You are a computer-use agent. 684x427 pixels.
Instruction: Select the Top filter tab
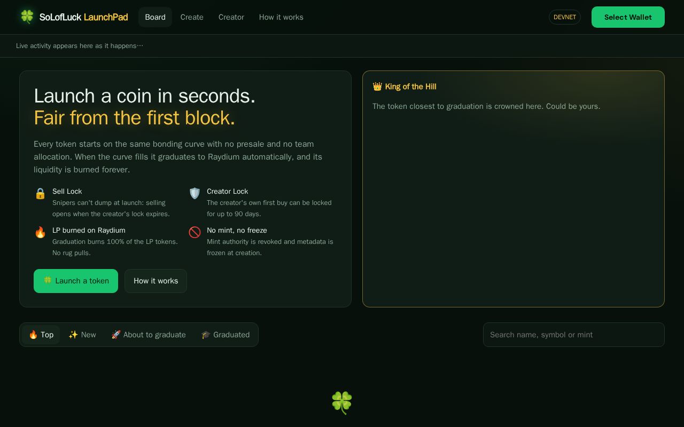click(x=41, y=335)
